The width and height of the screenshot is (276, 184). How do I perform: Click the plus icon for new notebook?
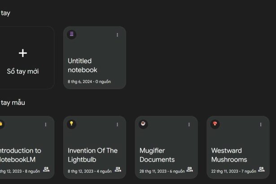point(23,53)
